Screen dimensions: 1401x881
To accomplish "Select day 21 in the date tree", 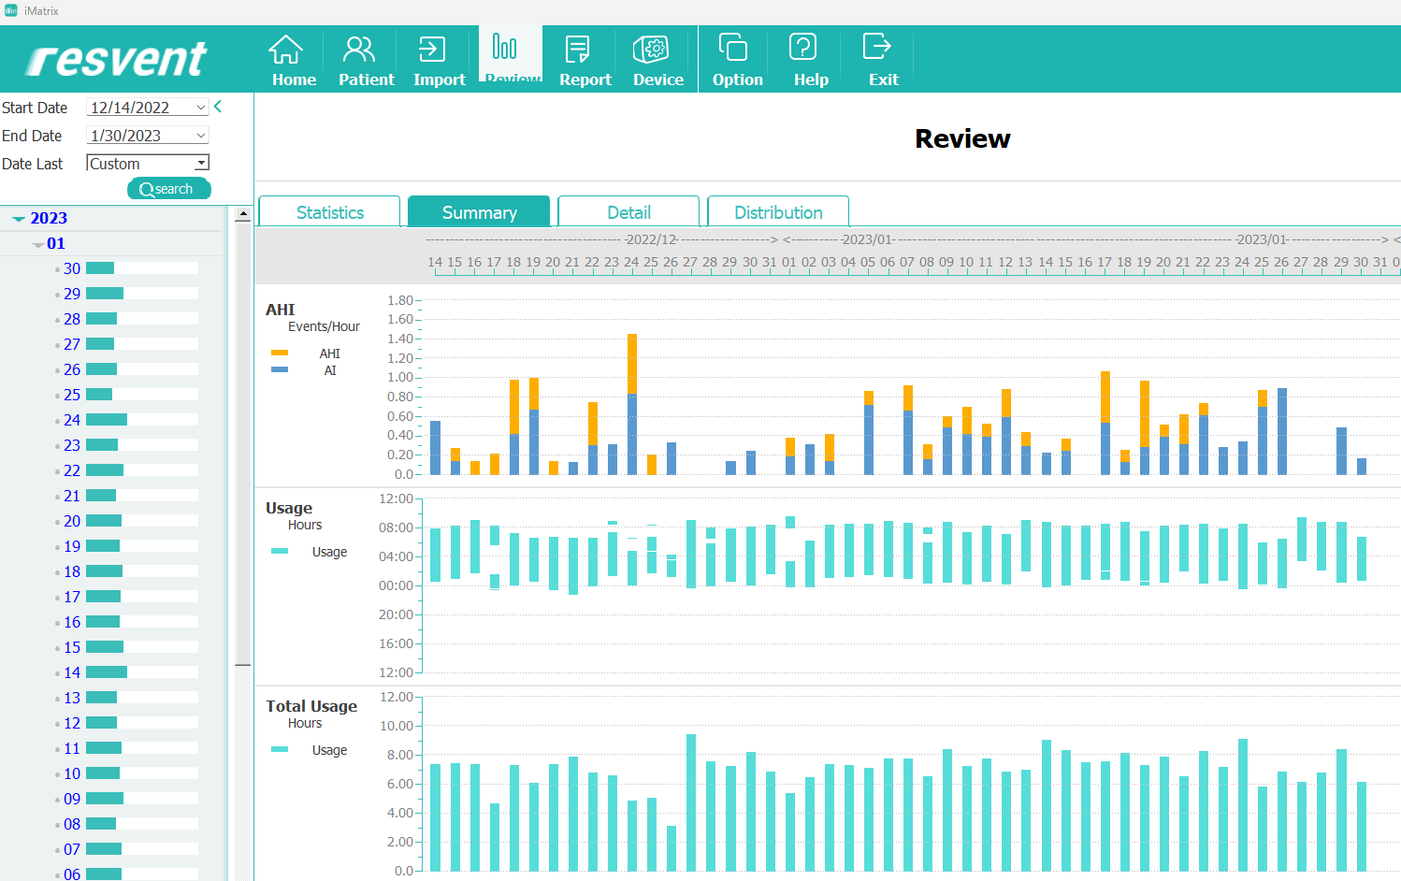I will (72, 496).
